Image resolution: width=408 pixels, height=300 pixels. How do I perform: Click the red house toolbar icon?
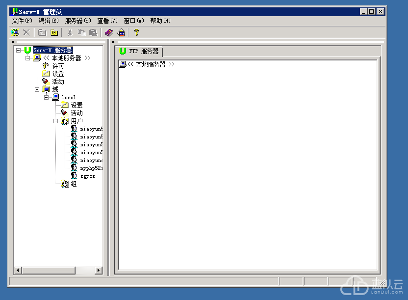coord(121,32)
